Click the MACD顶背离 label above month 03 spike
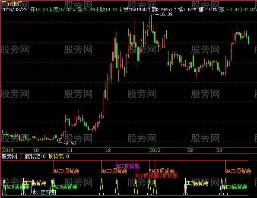 click(x=238, y=171)
